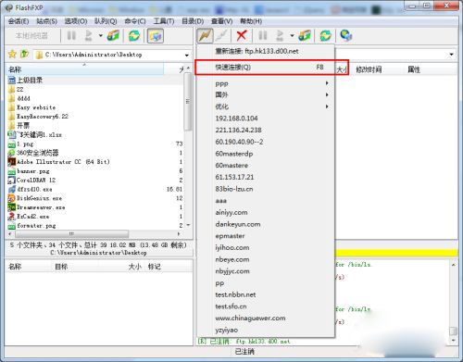Open the 站点(S) menu
Screen dimensions: 463x362
point(46,21)
